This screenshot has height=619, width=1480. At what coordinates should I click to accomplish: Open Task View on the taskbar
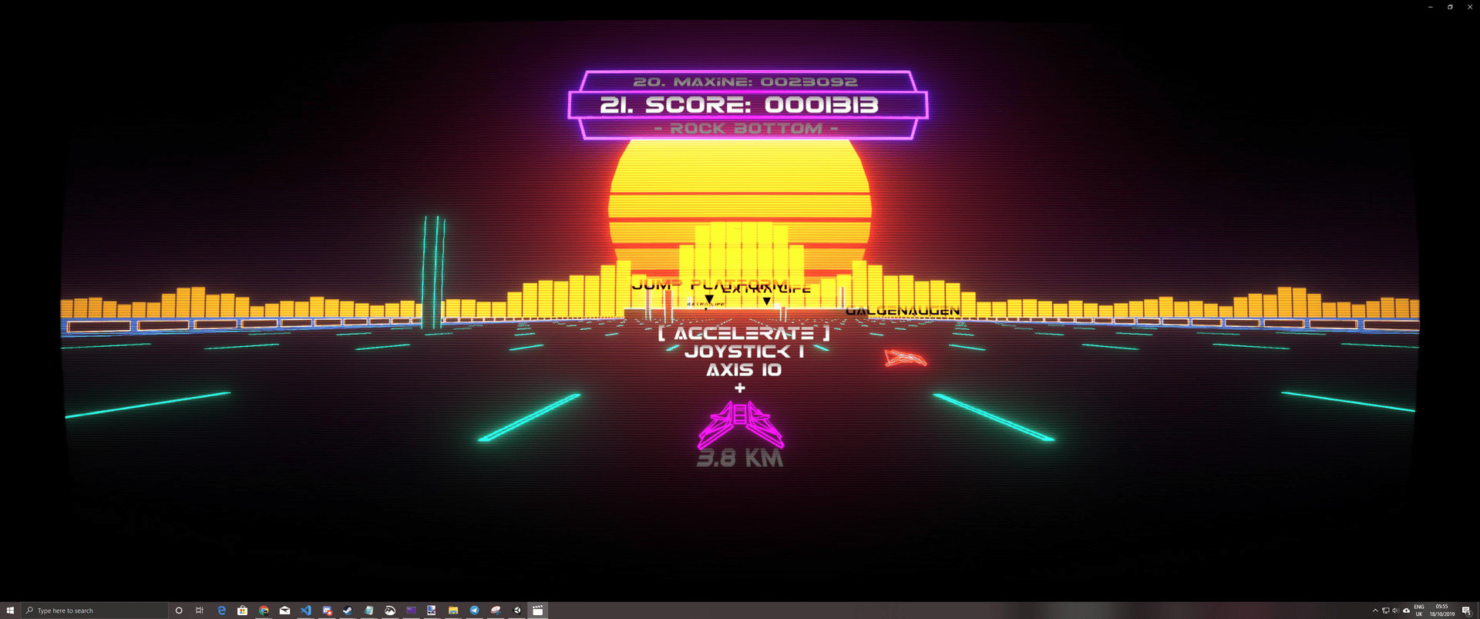pos(200,611)
